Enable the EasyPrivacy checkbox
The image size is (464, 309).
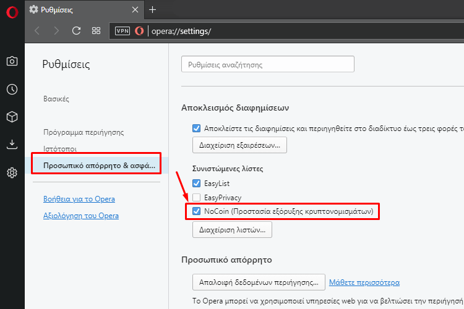(197, 197)
